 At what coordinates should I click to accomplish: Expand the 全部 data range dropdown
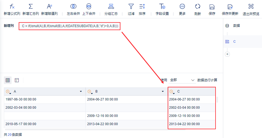pyautogui.click(x=182, y=80)
